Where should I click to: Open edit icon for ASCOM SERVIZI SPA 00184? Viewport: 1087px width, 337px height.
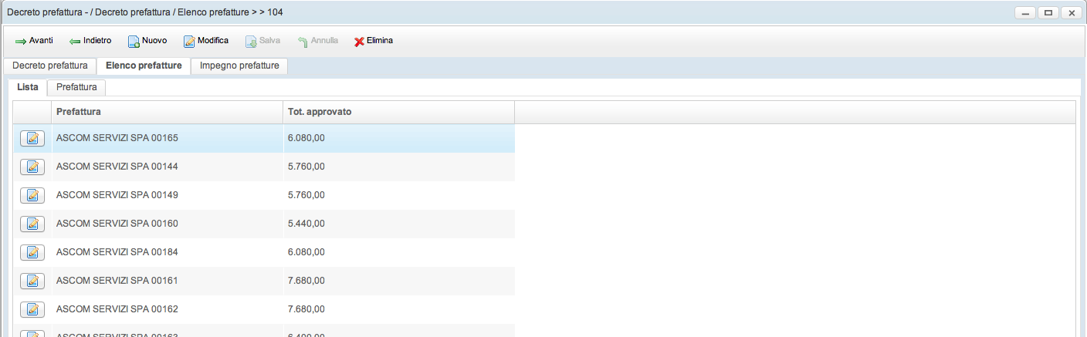[32, 252]
